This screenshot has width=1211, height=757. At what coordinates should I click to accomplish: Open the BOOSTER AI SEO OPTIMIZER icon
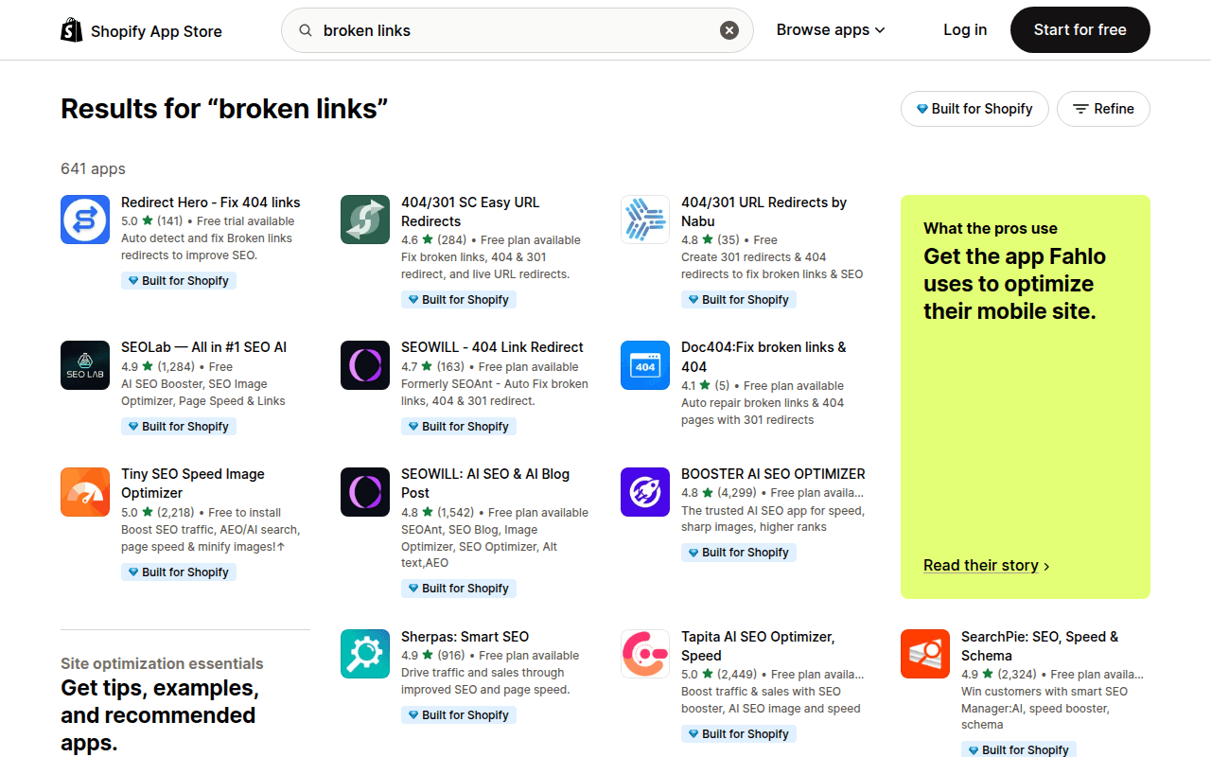point(645,492)
